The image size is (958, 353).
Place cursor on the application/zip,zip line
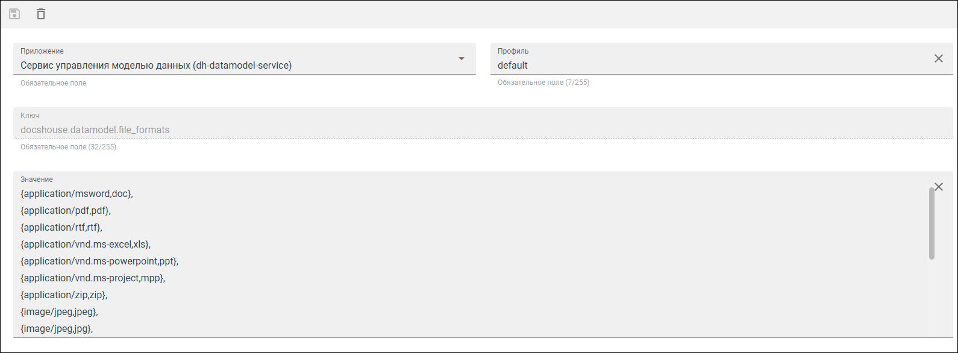[x=64, y=295]
